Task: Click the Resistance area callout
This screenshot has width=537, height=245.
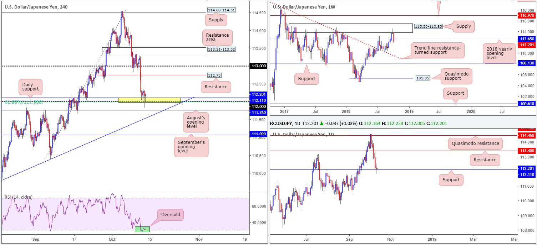Action: [217, 38]
